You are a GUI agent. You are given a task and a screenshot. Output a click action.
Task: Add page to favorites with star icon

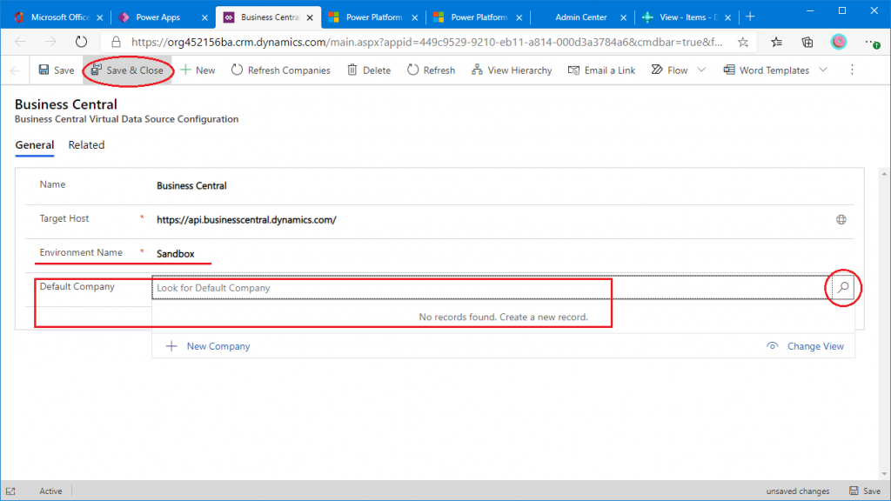pos(743,42)
